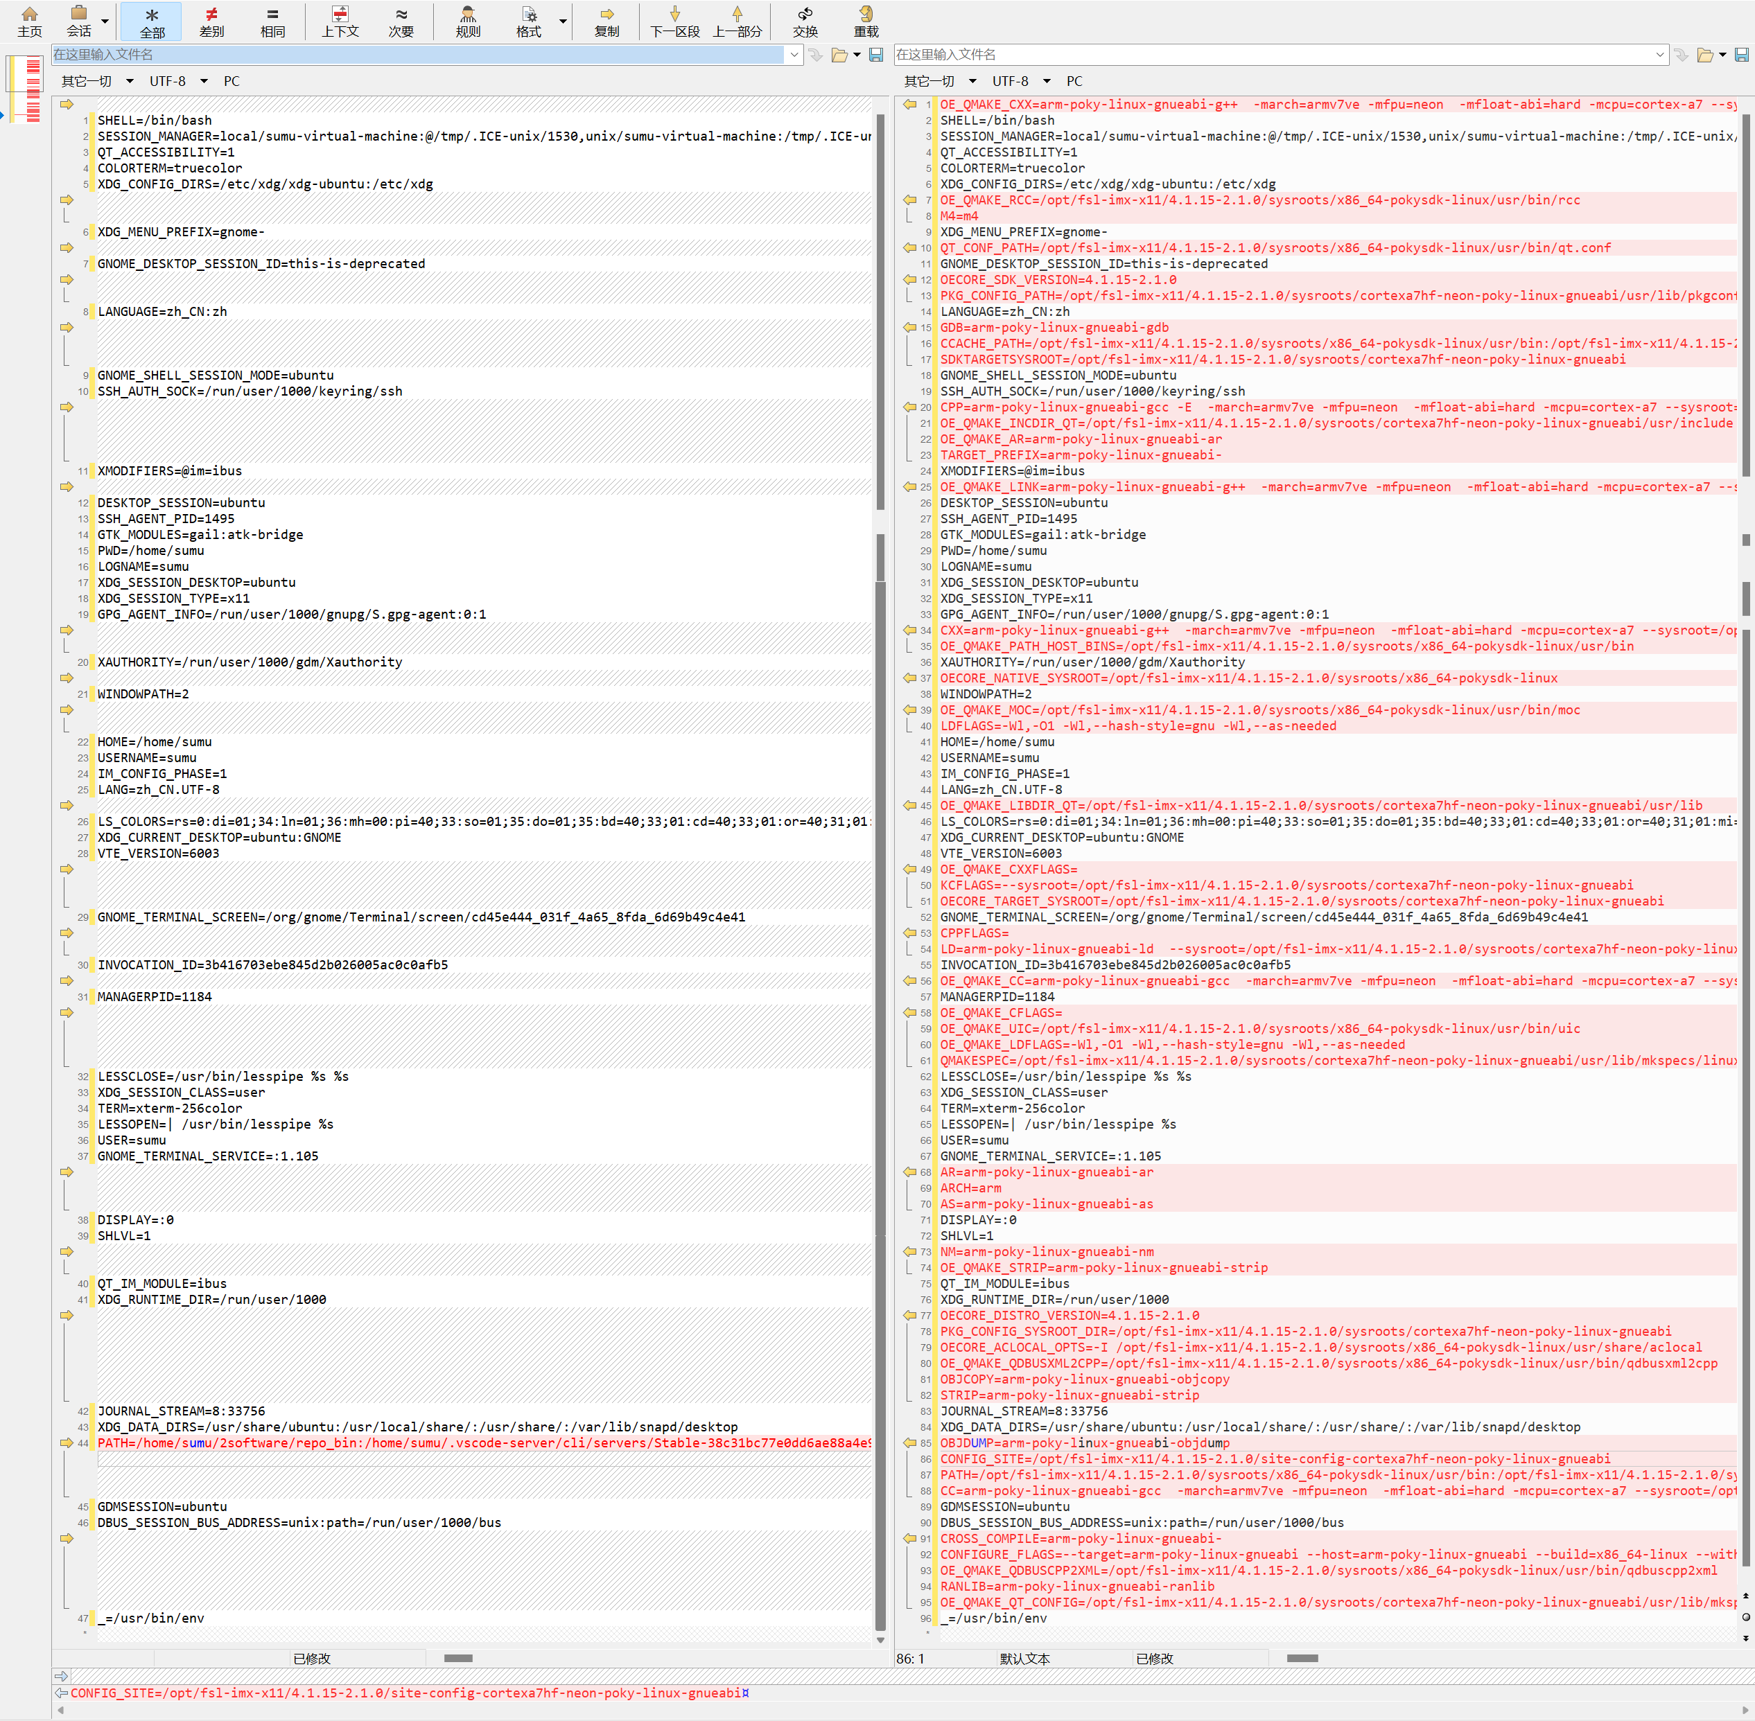Browse for a left-side file via folder icon
Screen dimensions: 1755x1721
click(x=839, y=55)
